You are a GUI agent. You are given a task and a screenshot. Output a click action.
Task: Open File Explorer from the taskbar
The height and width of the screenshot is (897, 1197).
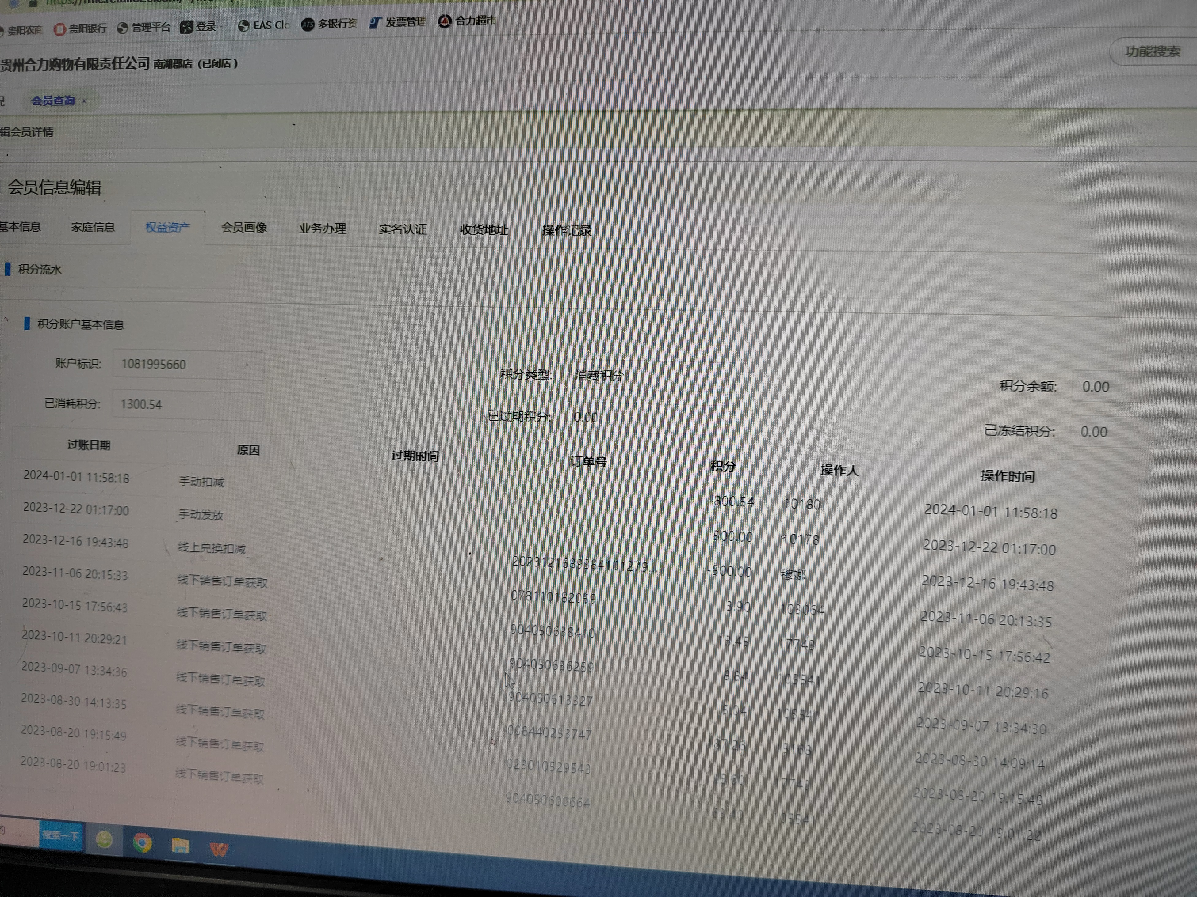click(x=180, y=846)
